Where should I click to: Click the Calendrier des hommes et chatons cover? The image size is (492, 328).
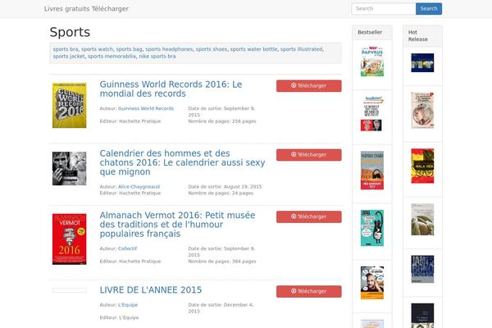pyautogui.click(x=70, y=169)
